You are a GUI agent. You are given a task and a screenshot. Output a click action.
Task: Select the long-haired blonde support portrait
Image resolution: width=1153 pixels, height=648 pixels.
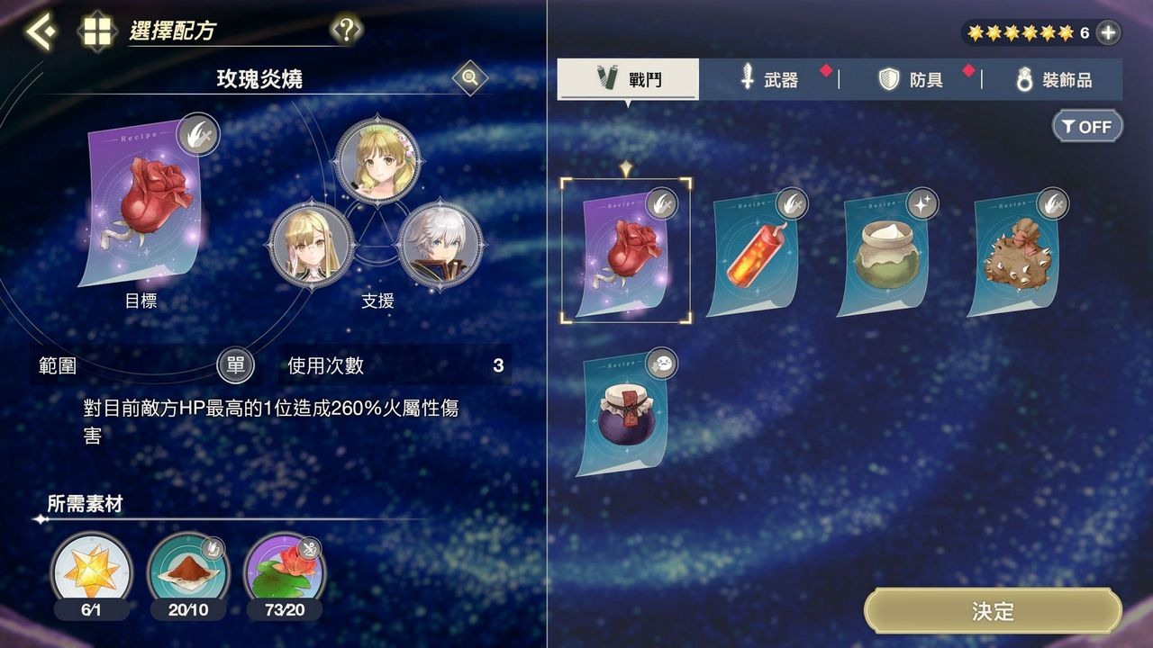pos(311,243)
